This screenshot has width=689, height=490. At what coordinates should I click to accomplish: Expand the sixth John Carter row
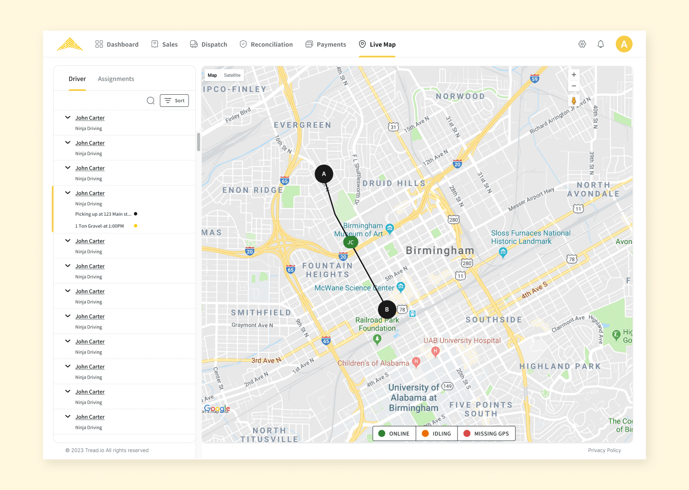click(68, 266)
